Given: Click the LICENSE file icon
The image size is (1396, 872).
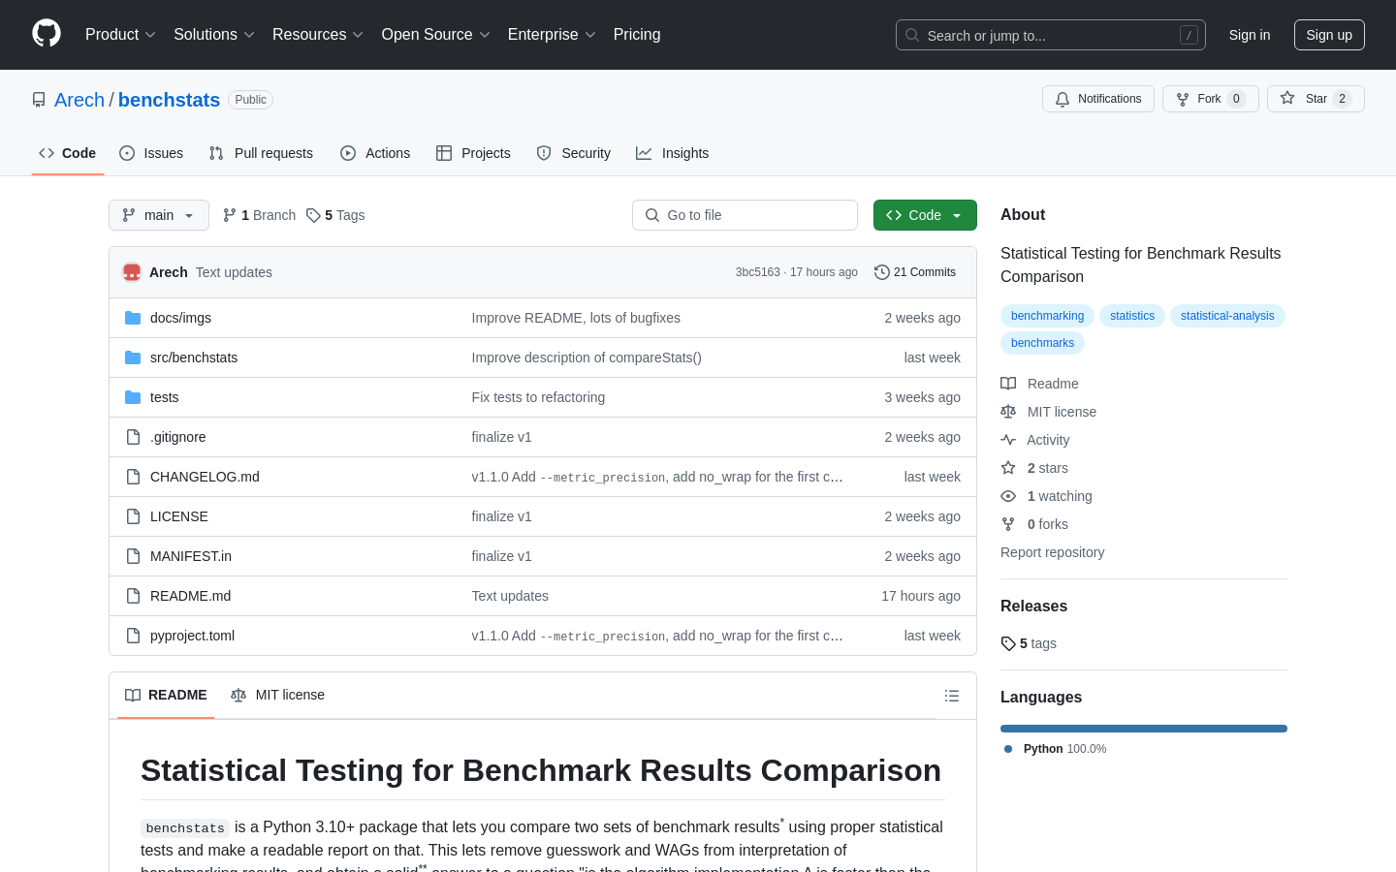Looking at the screenshot, I should click(x=133, y=516).
